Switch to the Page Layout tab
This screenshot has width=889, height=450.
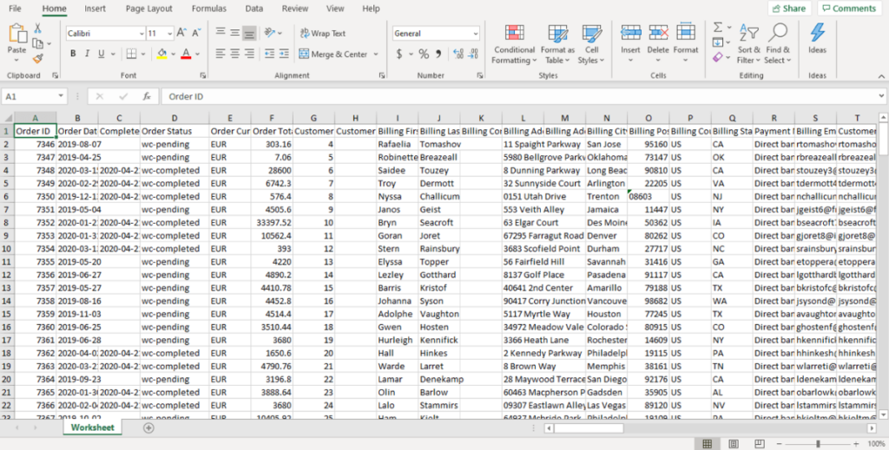pos(148,9)
